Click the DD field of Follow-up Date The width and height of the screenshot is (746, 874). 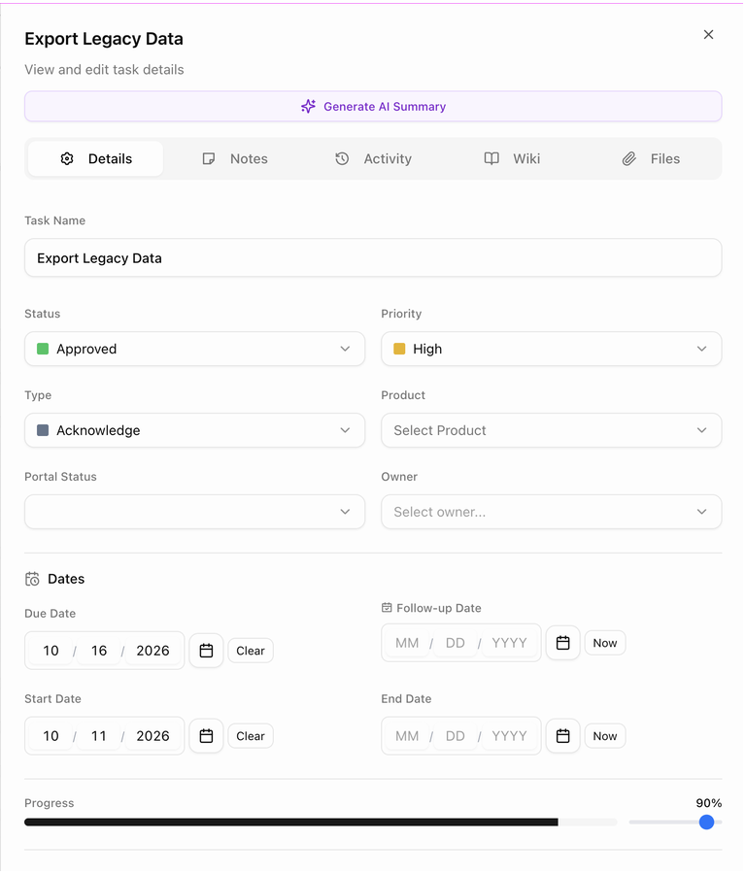pos(455,643)
